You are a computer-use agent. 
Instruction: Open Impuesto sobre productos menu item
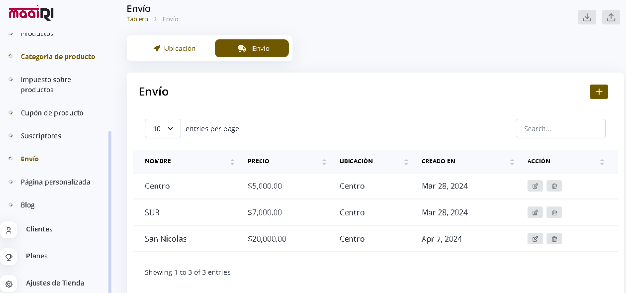pyautogui.click(x=46, y=85)
